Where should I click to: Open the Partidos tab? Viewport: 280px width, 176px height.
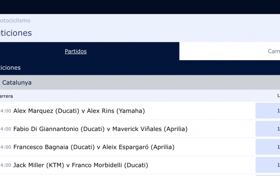click(x=76, y=51)
